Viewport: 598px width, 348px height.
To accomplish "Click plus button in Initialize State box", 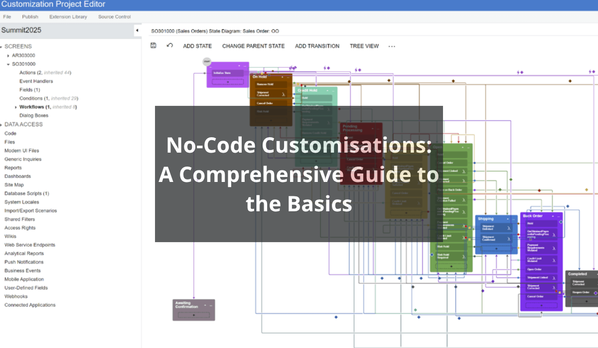I will pyautogui.click(x=228, y=82).
